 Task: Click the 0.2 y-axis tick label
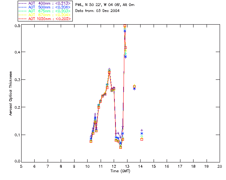coord(17,107)
